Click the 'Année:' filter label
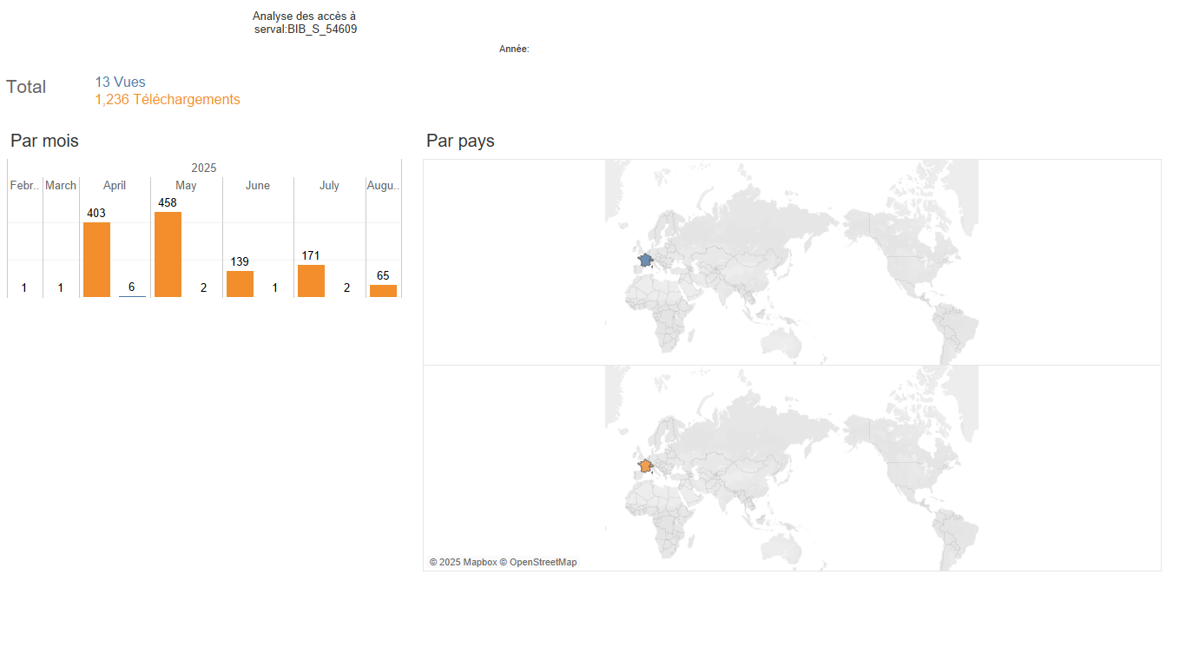This screenshot has height=667, width=1186. [514, 50]
